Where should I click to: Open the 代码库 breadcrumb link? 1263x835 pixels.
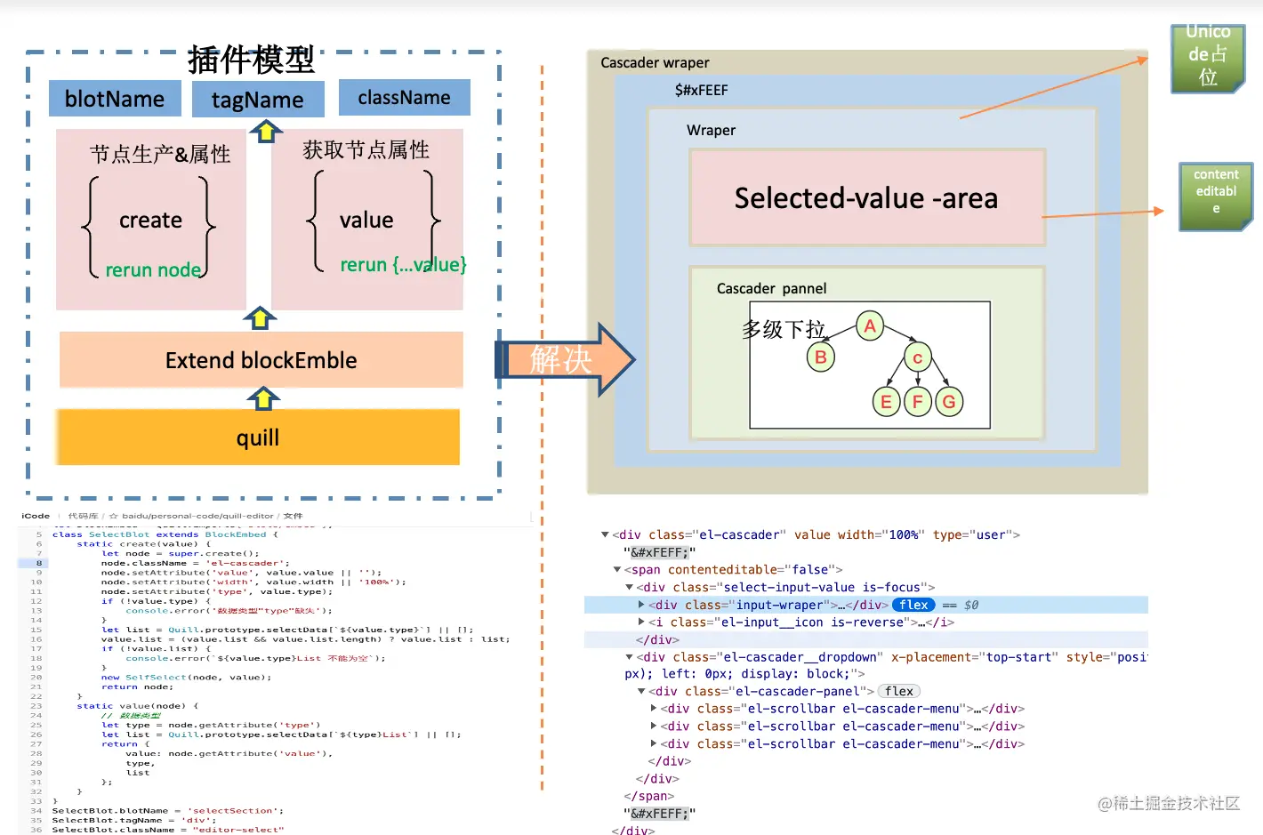83,516
